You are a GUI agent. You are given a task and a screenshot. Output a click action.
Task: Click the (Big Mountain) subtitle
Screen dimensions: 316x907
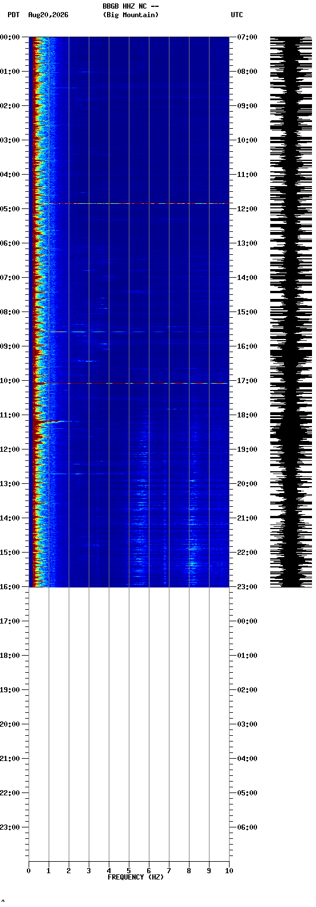(131, 15)
